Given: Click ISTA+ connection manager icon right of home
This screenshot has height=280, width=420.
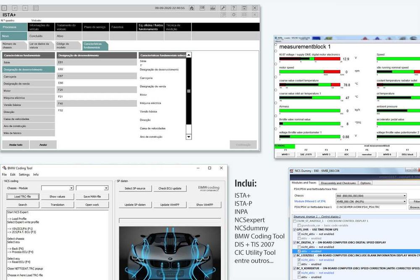Looking at the screenshot, I should (202, 8).
